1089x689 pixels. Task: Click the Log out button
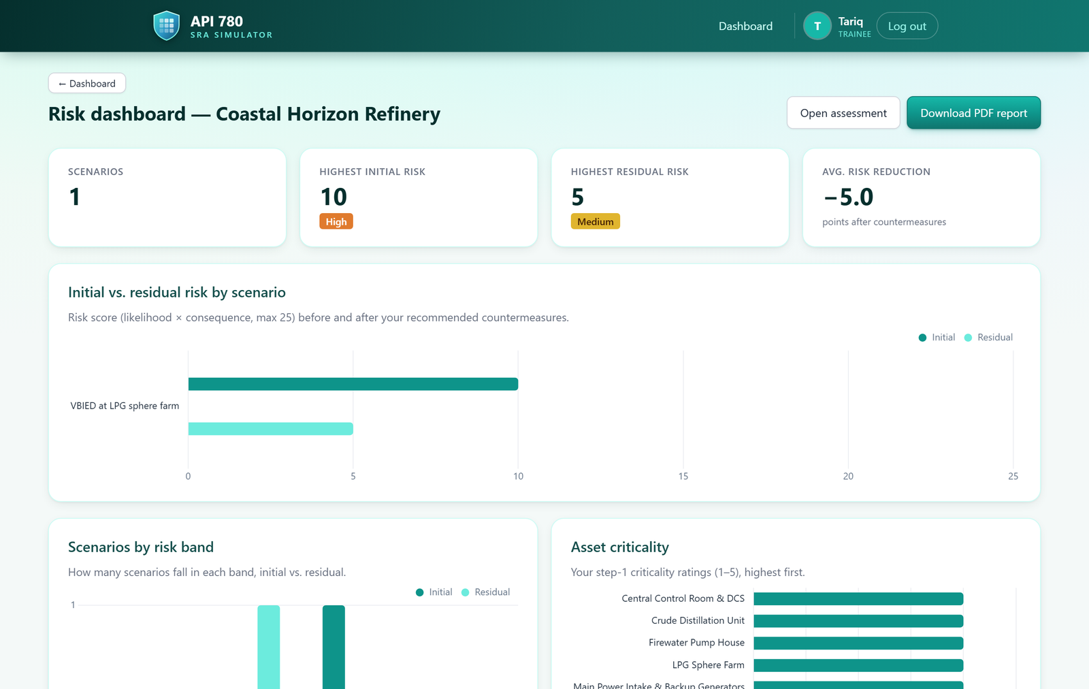[907, 26]
